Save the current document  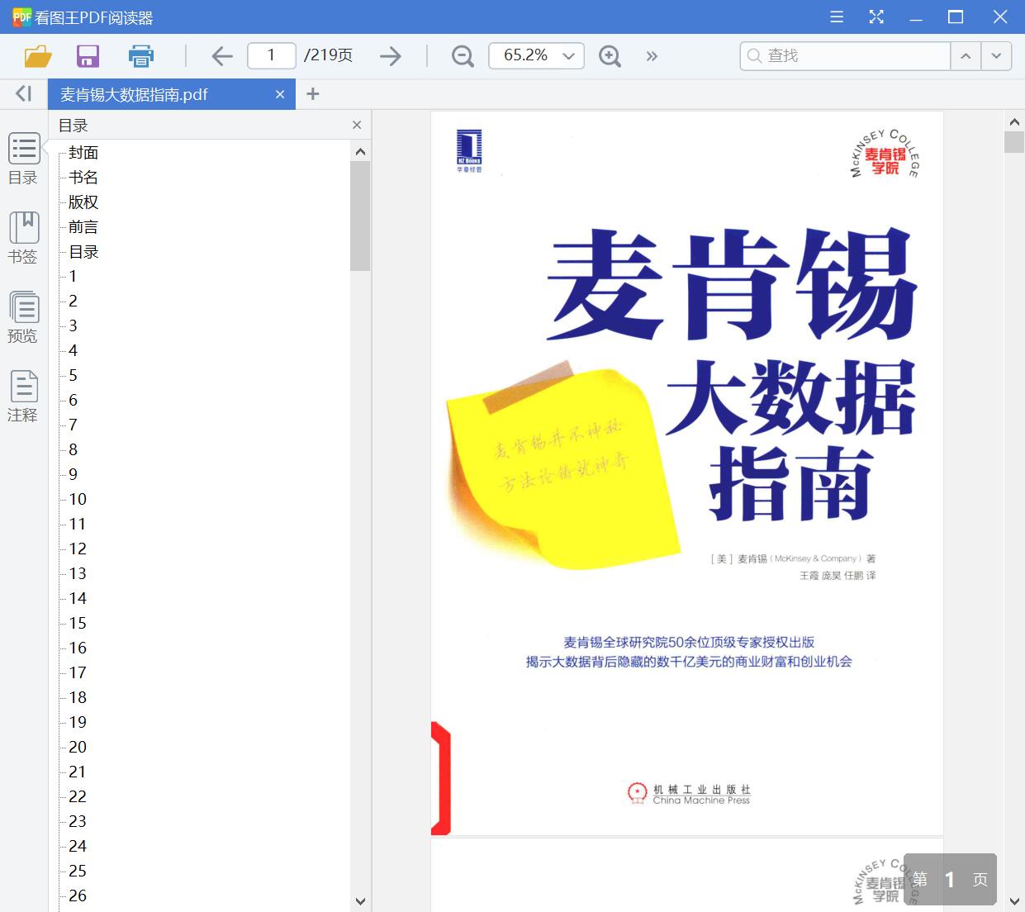[x=87, y=55]
